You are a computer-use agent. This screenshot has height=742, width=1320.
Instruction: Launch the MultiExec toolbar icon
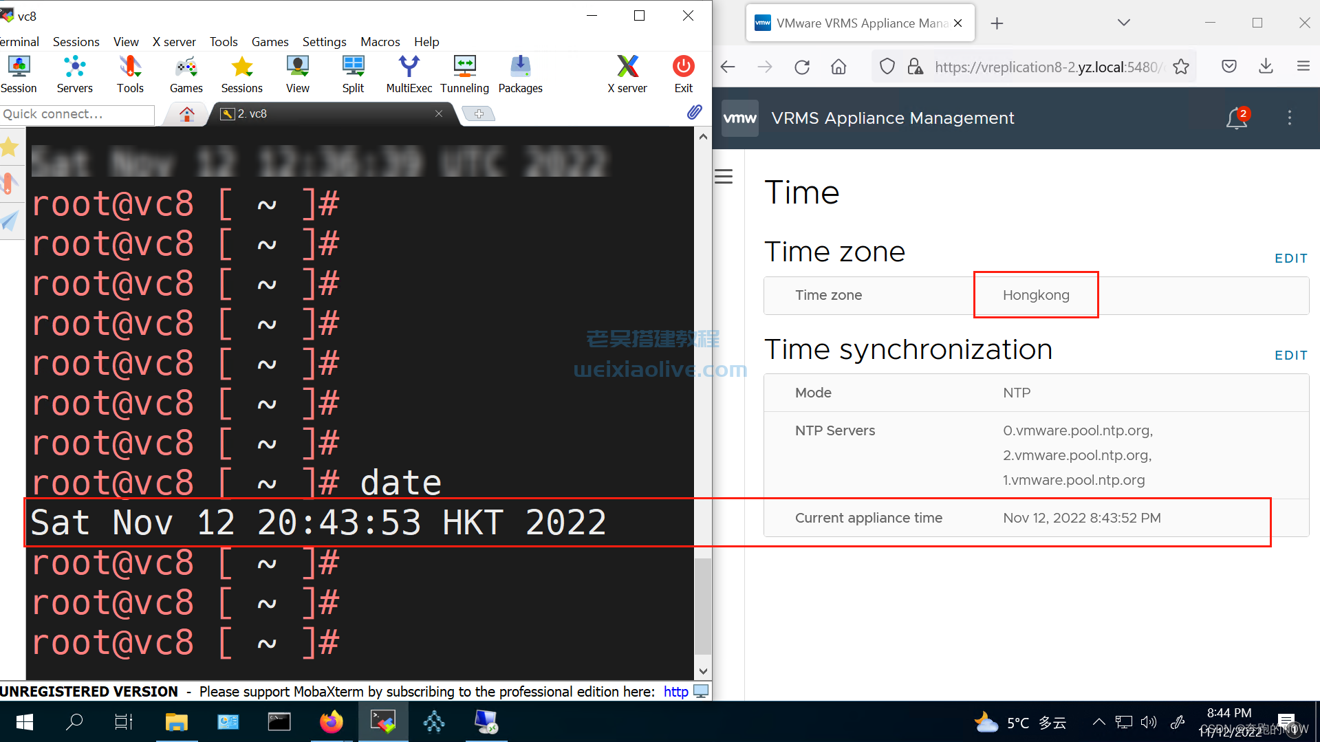409,74
